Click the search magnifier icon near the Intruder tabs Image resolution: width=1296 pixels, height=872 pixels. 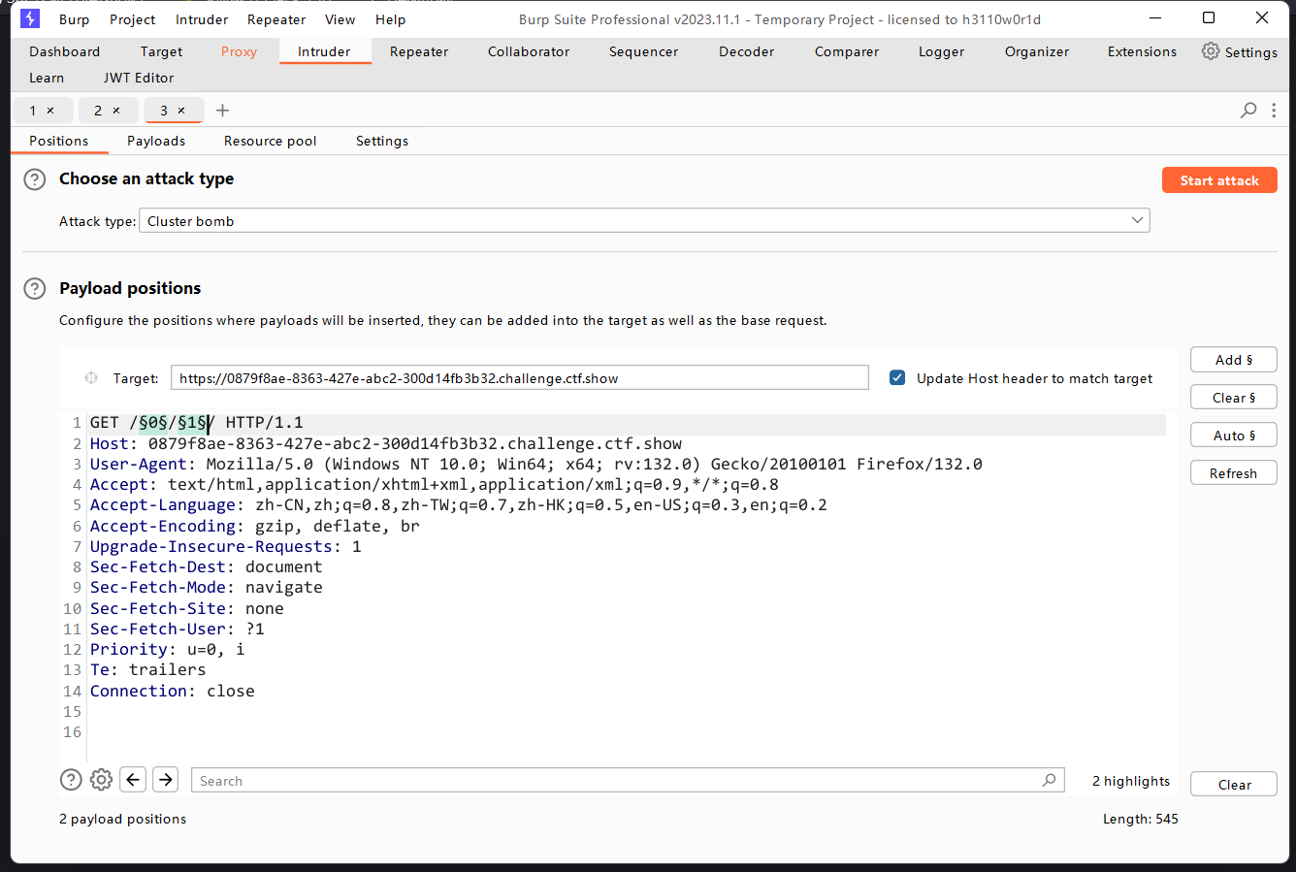pyautogui.click(x=1248, y=111)
